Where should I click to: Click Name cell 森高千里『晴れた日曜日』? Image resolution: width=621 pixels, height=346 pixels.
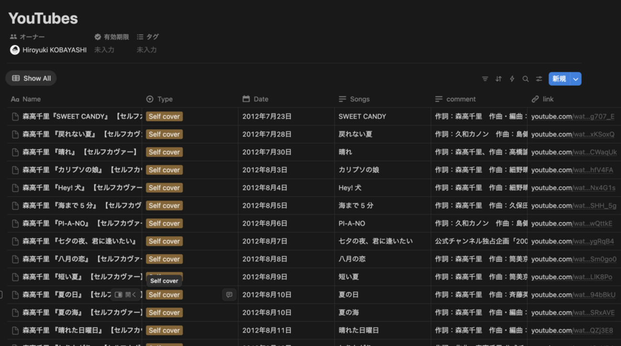click(75, 330)
